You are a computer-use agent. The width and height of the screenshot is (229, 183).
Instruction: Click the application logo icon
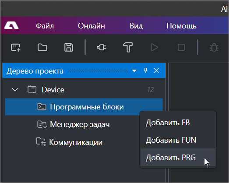(x=11, y=25)
